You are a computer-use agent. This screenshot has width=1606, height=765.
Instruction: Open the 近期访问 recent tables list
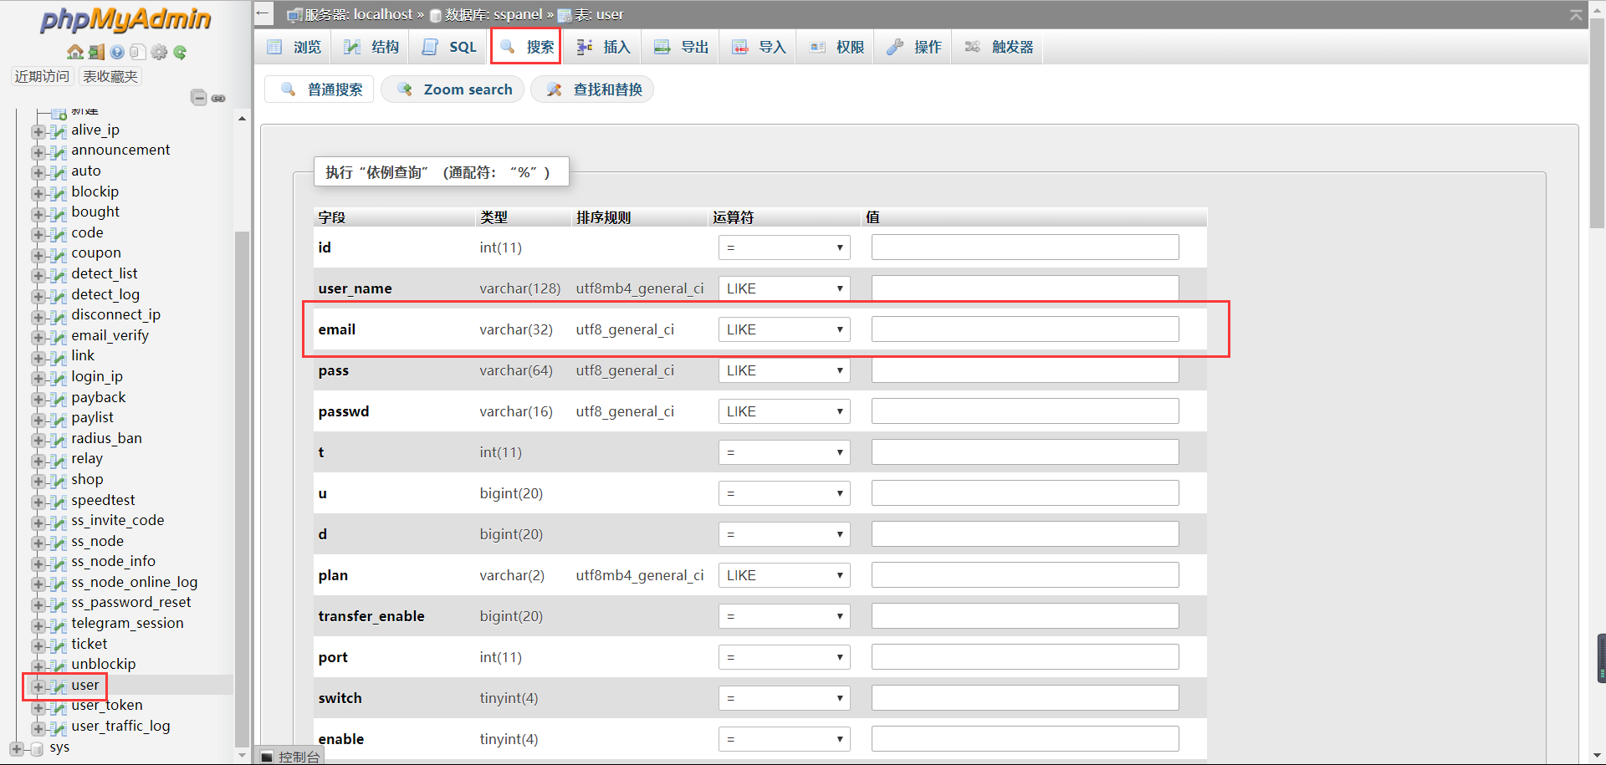(x=42, y=76)
